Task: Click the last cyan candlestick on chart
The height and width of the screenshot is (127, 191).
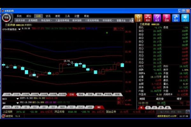Action: [x=122, y=65]
